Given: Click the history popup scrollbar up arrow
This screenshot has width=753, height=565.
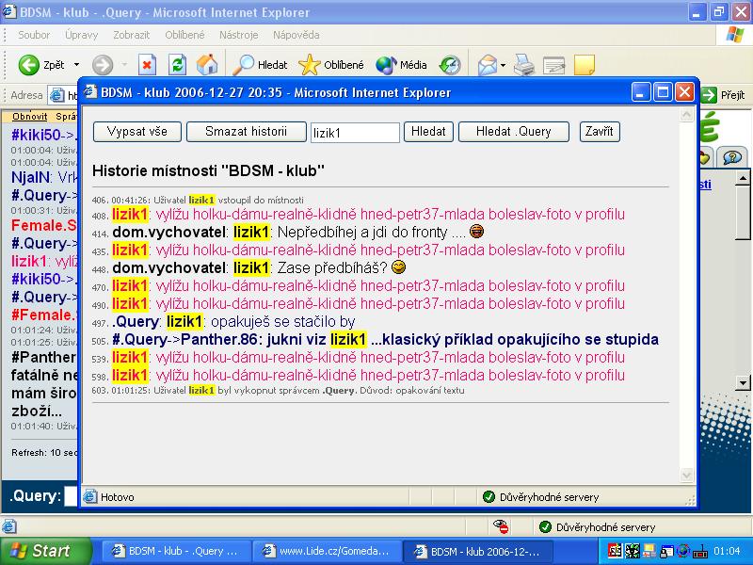Looking at the screenshot, I should click(x=687, y=115).
